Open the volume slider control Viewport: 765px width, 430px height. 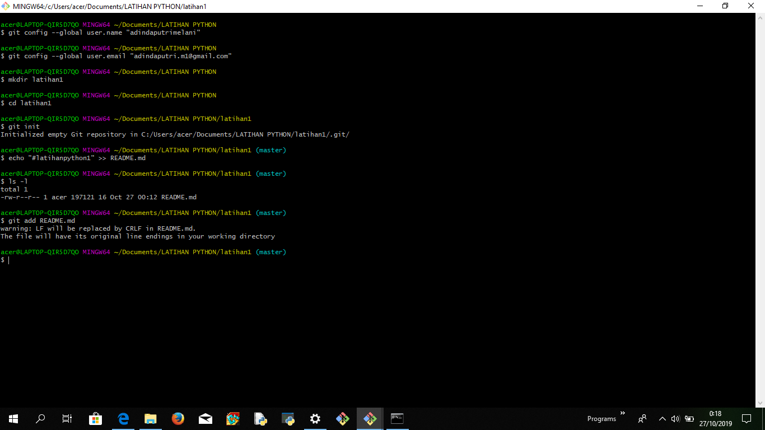coord(675,418)
